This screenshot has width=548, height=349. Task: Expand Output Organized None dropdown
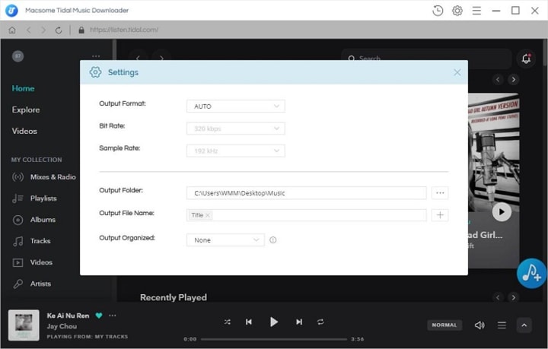(225, 240)
